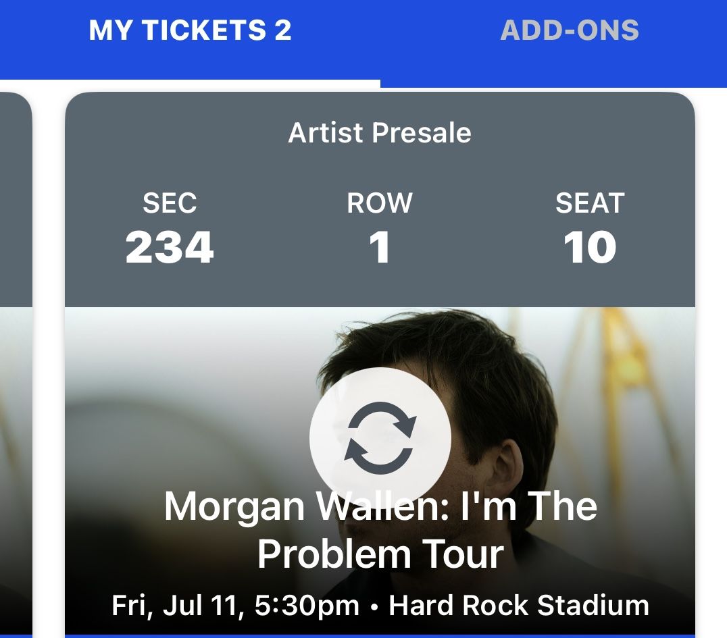Tap the Problem Tour title line
The image size is (727, 638).
(380, 554)
